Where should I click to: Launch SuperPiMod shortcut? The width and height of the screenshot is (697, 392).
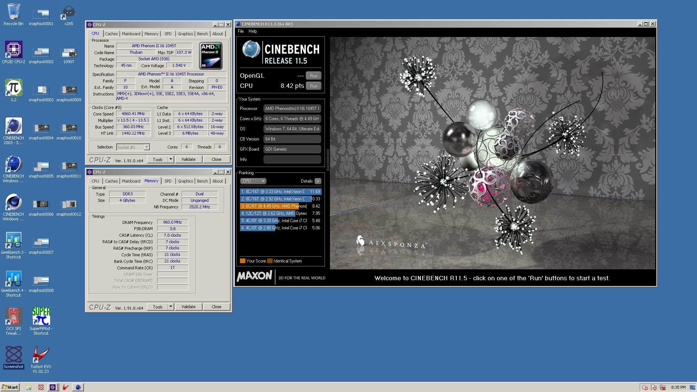pos(41,321)
